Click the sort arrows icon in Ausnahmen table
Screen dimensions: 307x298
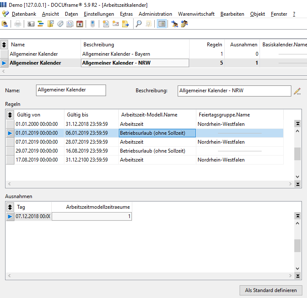[10, 207]
